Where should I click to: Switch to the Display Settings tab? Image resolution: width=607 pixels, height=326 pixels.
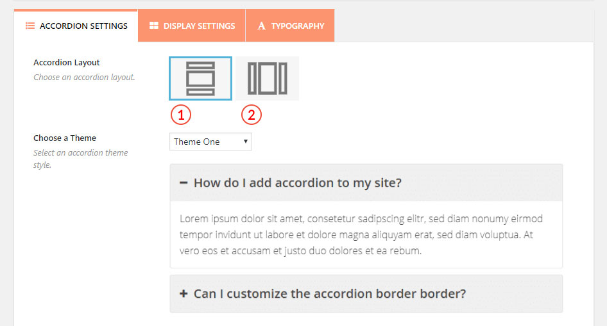tap(192, 26)
